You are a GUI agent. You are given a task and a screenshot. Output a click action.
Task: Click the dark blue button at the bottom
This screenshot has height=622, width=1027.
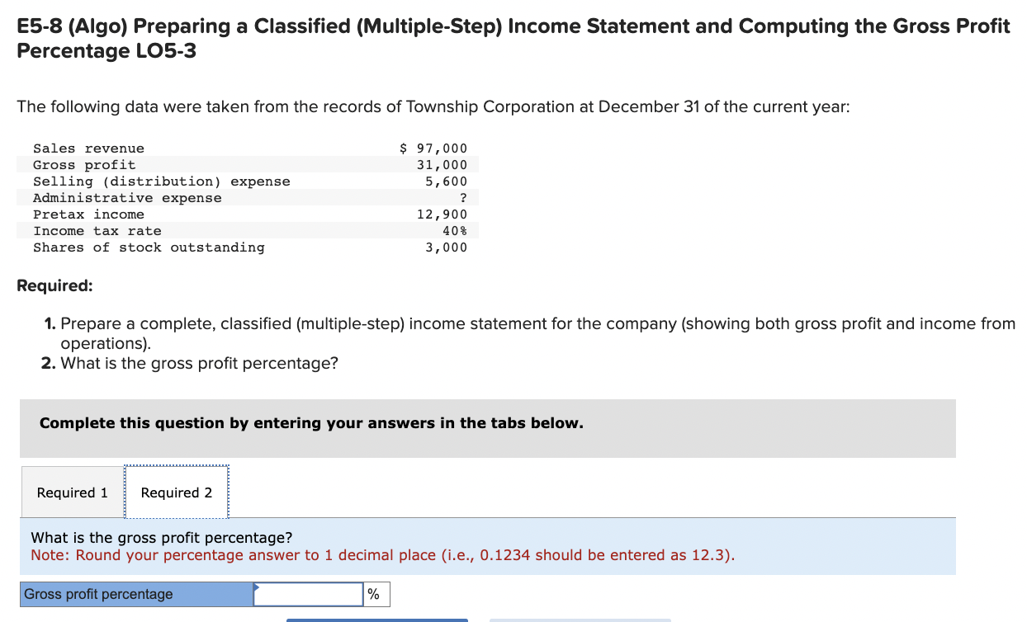tap(376, 620)
